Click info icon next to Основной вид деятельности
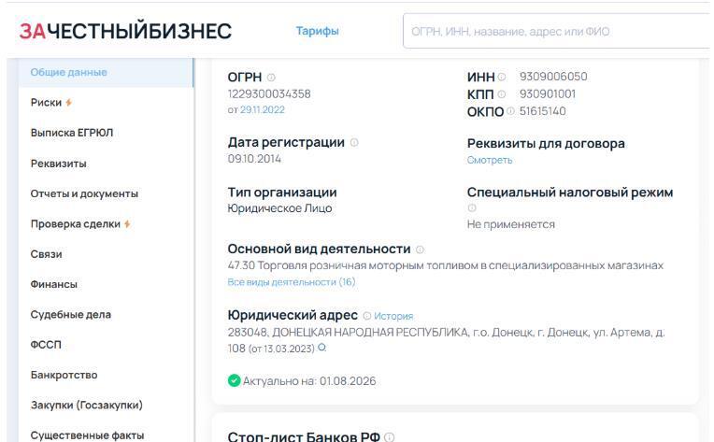The image size is (714, 442). click(420, 250)
